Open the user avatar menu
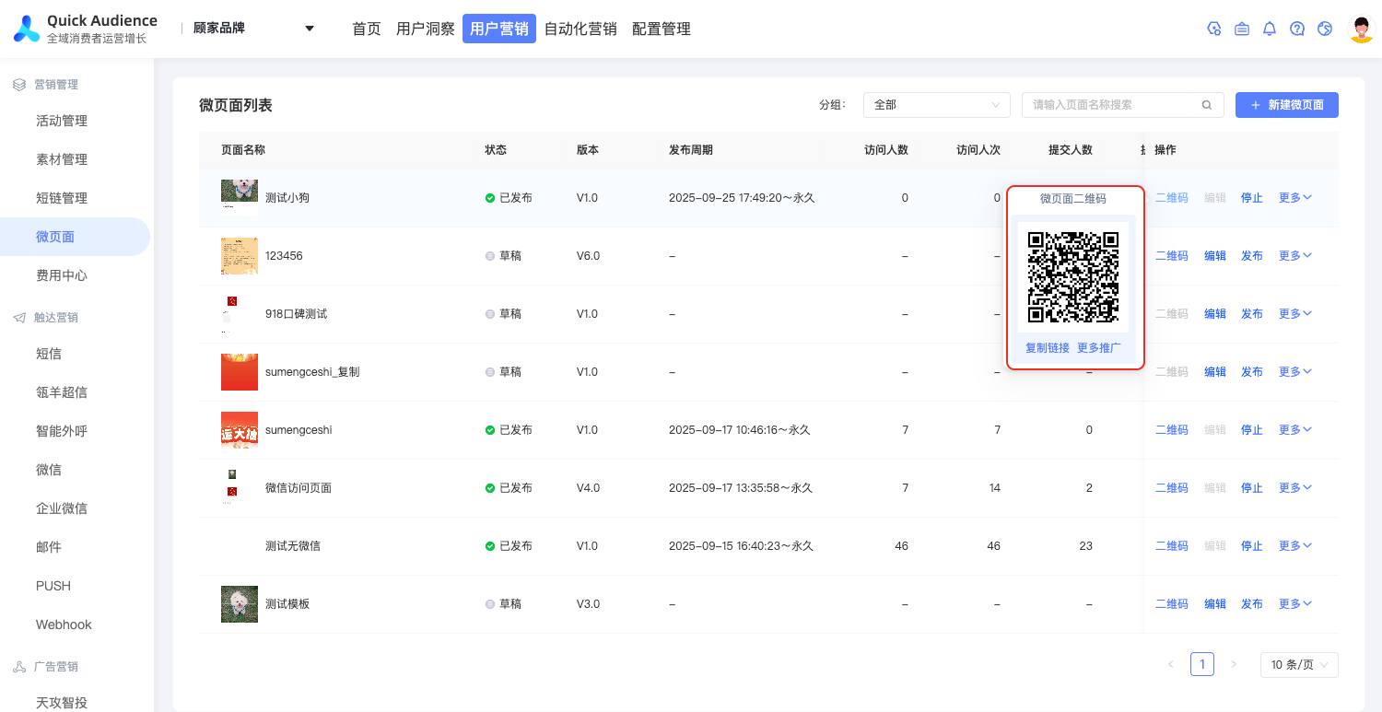 click(1362, 29)
